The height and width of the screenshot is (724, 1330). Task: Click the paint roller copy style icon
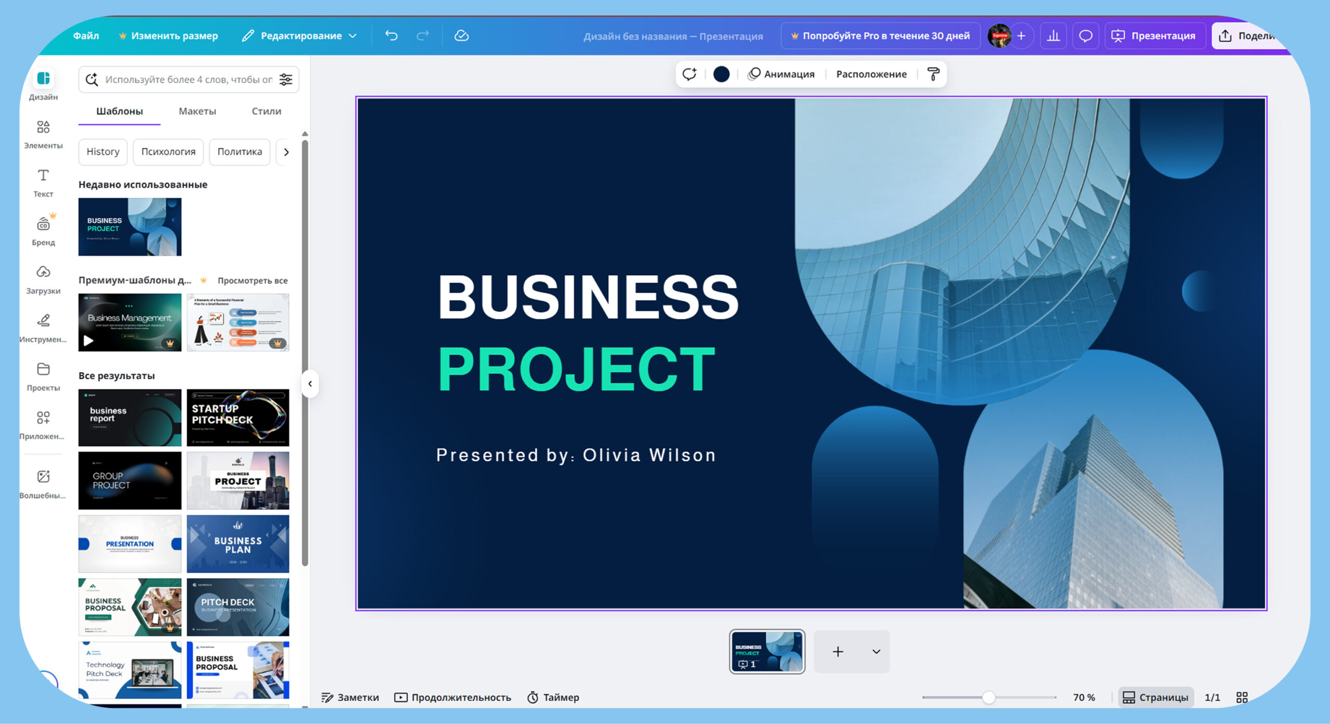tap(933, 74)
